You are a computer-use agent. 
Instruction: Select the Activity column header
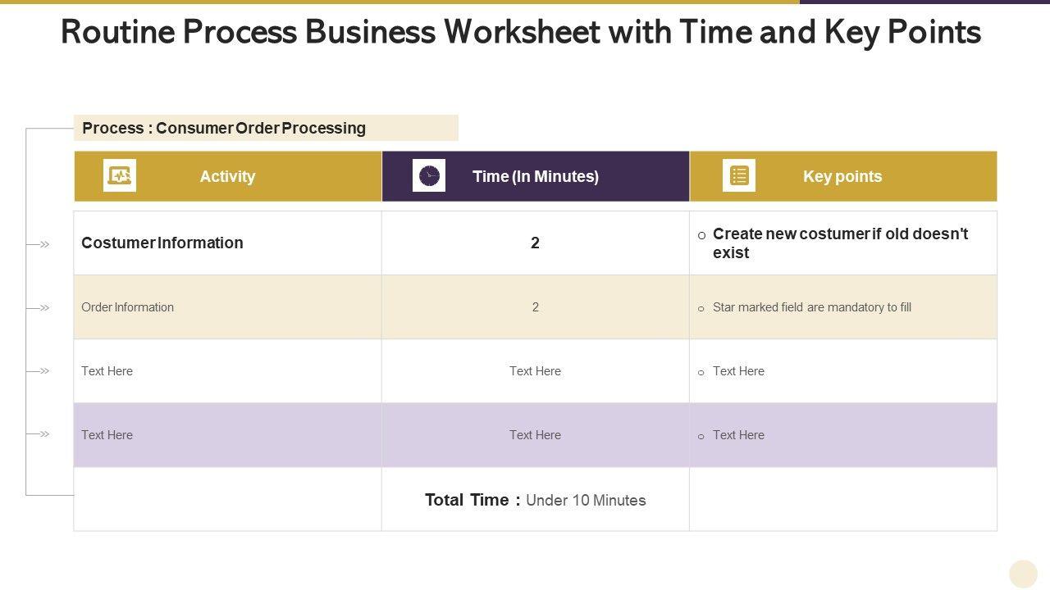coord(227,176)
